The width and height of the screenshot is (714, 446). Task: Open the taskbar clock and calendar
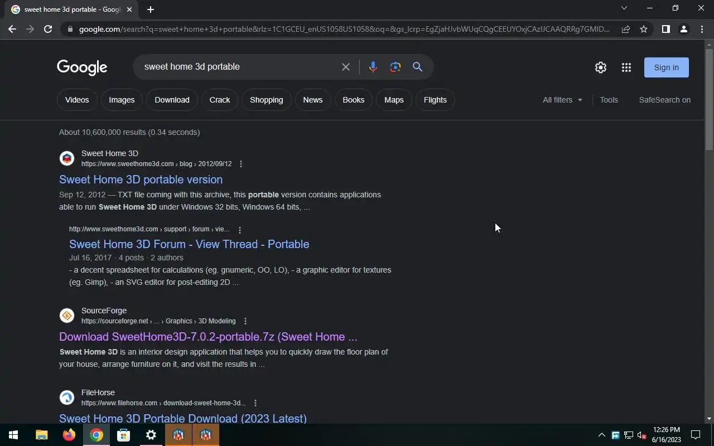667,435
